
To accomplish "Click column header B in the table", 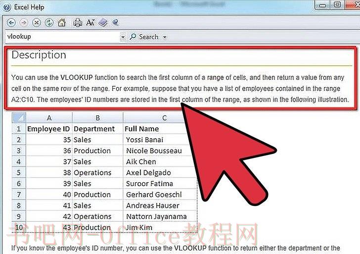I will [x=97, y=118].
